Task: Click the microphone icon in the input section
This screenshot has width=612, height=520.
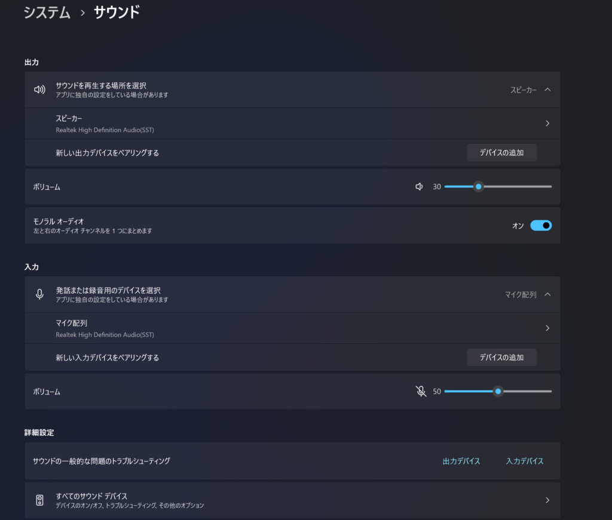Action: 39,294
